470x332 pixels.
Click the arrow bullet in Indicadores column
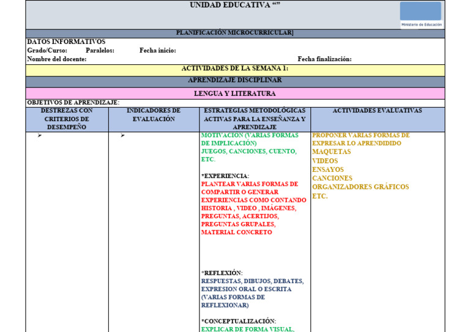pyautogui.click(x=122, y=136)
